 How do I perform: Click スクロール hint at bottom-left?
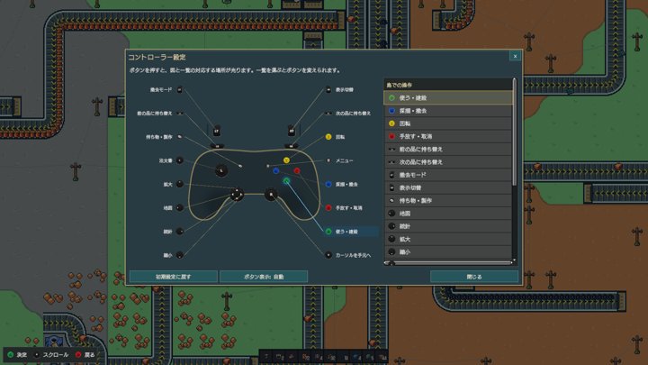[x=52, y=355]
